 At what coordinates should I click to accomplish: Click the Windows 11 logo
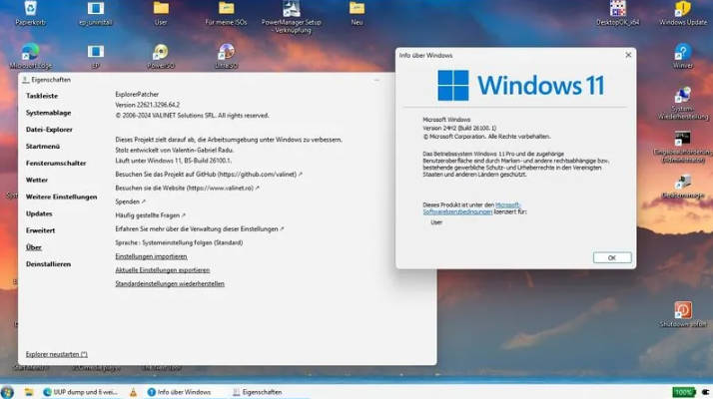pyautogui.click(x=521, y=85)
